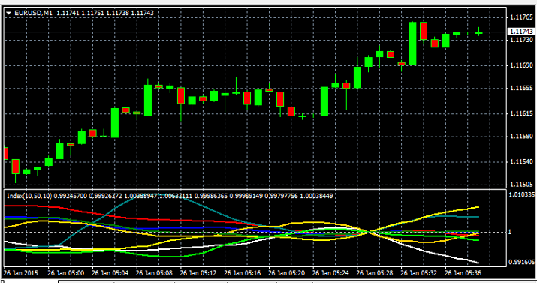Click indicator scale label 1.010335
Image resolution: width=537 pixels, height=283 pixels.
point(522,194)
